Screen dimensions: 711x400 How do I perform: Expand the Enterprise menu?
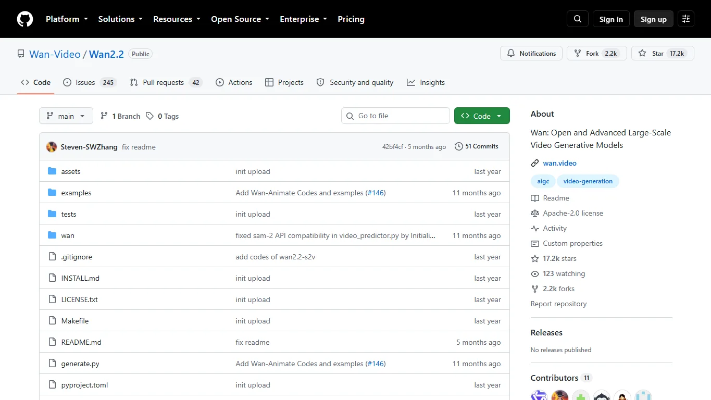(304, 19)
